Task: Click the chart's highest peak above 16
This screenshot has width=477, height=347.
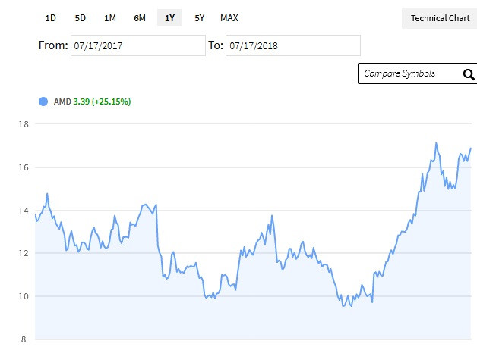Action: click(436, 143)
